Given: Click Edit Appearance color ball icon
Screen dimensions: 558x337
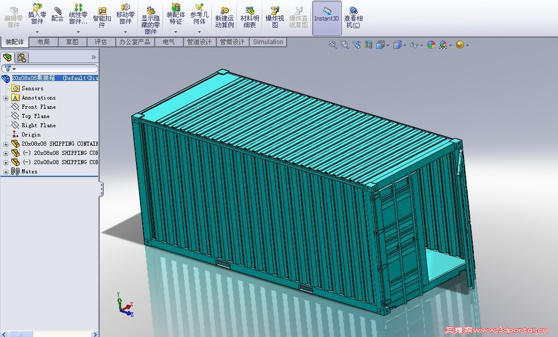Looking at the screenshot, I should [431, 45].
